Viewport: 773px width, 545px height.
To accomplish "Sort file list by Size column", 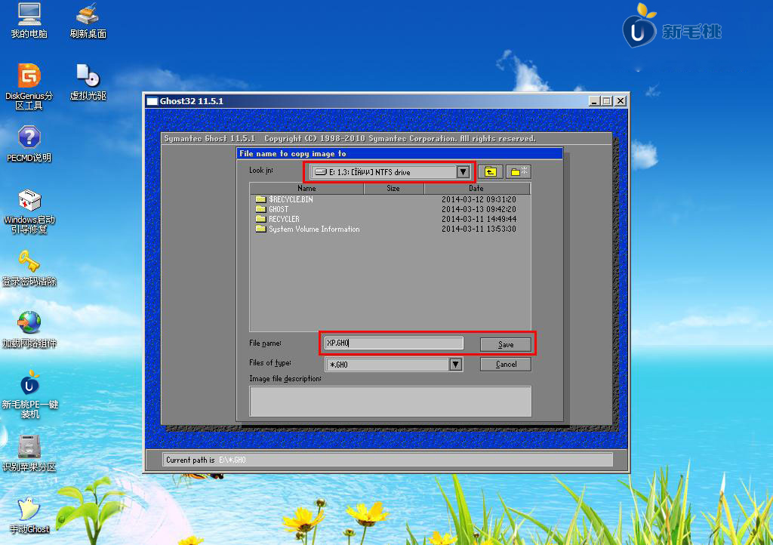I will tap(393, 188).
